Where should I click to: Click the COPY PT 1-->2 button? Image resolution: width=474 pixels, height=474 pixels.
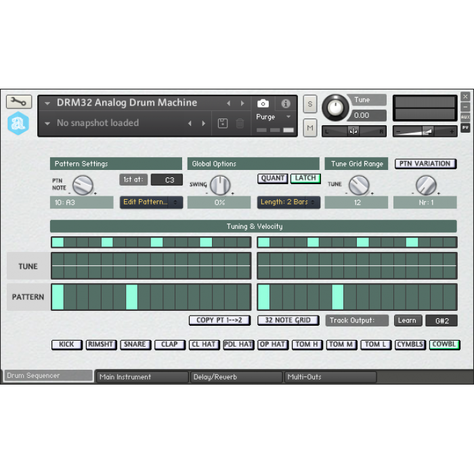click(219, 320)
